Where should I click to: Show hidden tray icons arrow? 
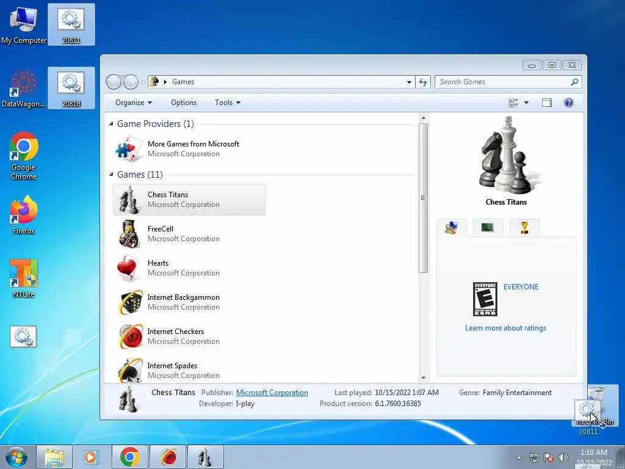point(519,457)
